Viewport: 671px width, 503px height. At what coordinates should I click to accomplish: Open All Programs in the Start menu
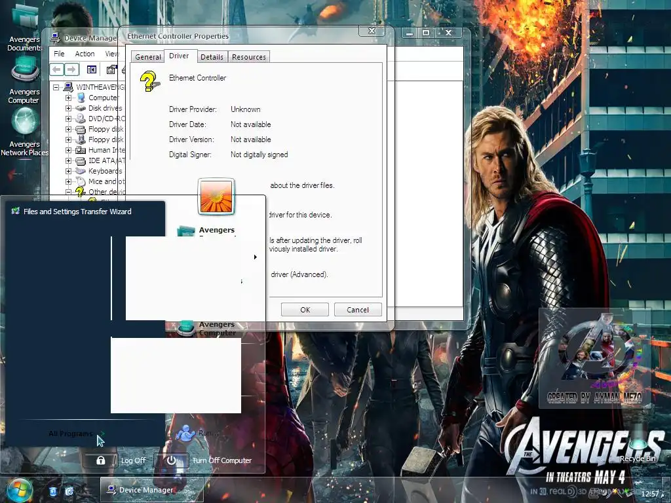coord(76,434)
